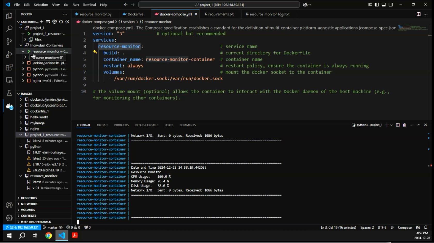This screenshot has width=434, height=243.
Task: Open the Run and Debug view
Action: pyautogui.click(x=9, y=54)
